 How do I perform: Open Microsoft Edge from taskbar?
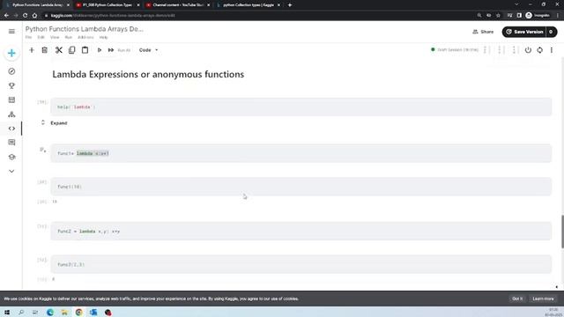50,313
